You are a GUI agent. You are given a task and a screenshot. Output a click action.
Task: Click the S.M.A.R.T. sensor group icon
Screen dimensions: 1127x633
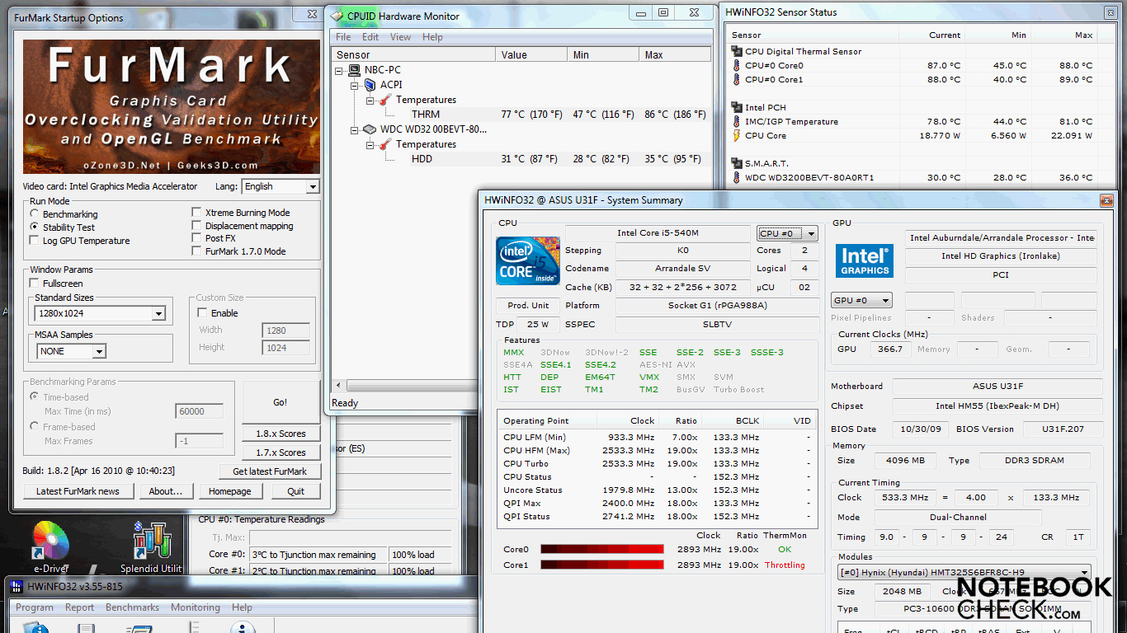click(737, 163)
